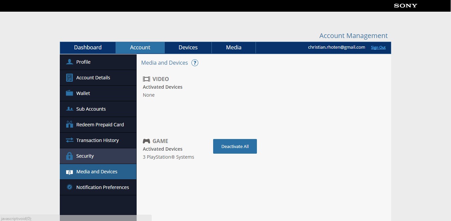The width and height of the screenshot is (451, 221).
Task: Click the Redeem Prepaid Card gift icon
Action: coord(69,124)
